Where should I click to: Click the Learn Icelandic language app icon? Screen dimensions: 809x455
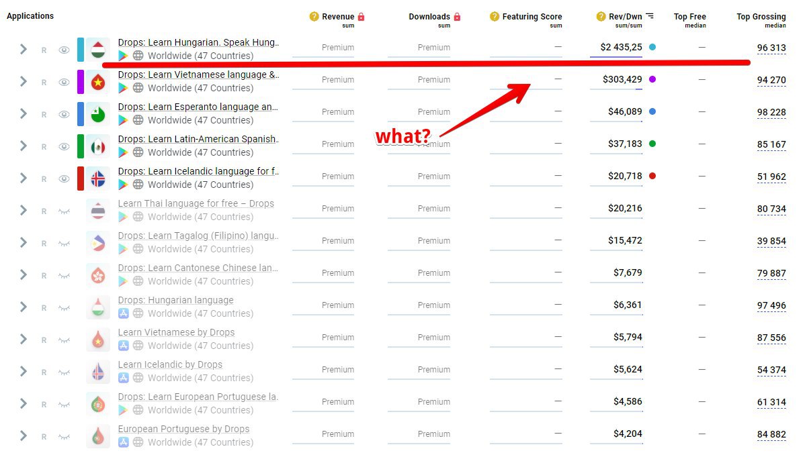point(98,179)
